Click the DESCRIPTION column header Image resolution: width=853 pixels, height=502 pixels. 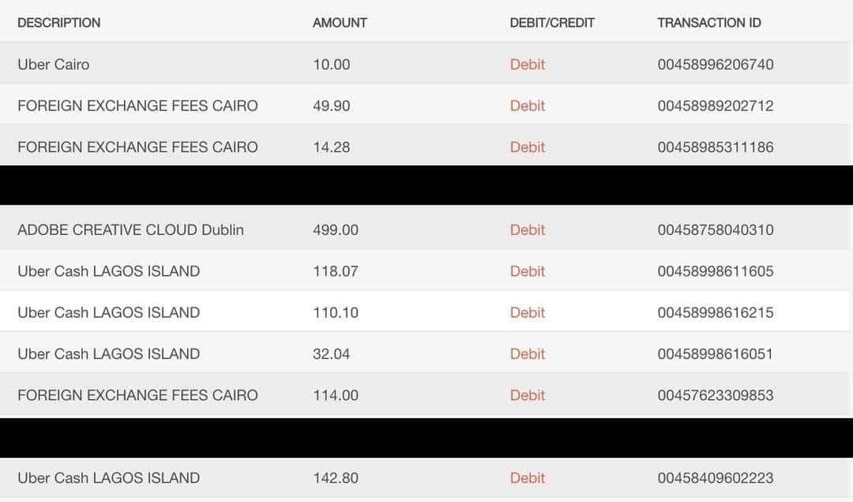tap(58, 23)
